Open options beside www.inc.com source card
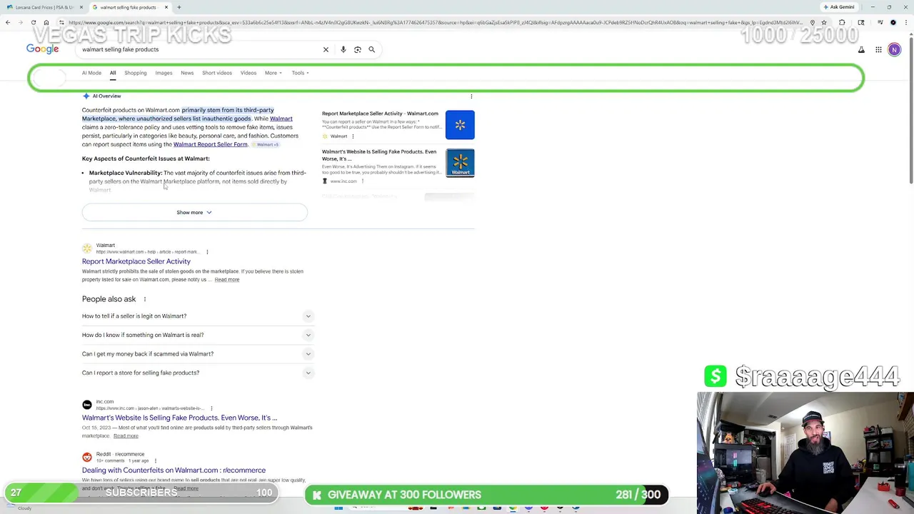 (x=363, y=181)
